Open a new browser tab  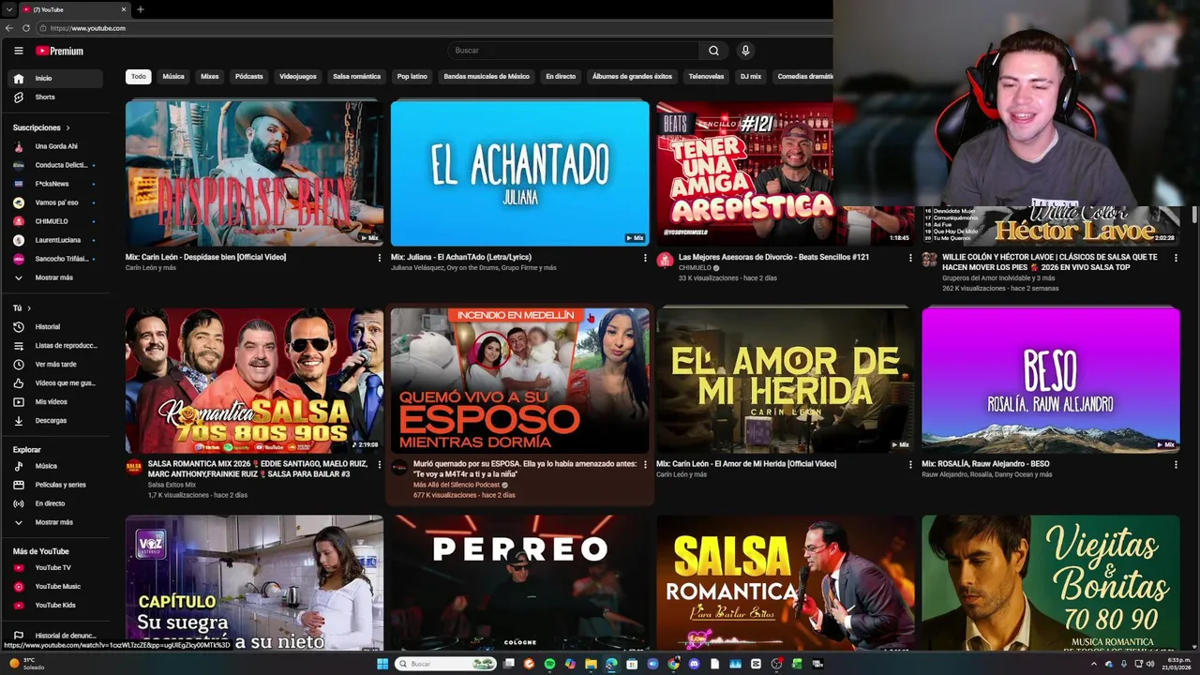coord(141,9)
